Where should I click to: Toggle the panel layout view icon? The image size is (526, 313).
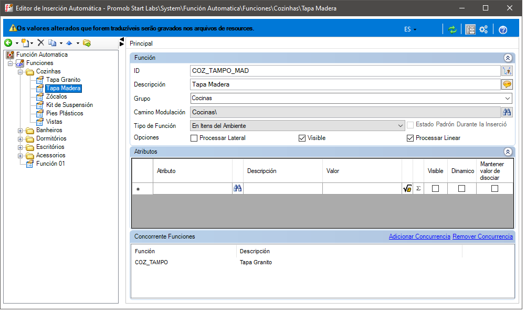click(x=470, y=30)
